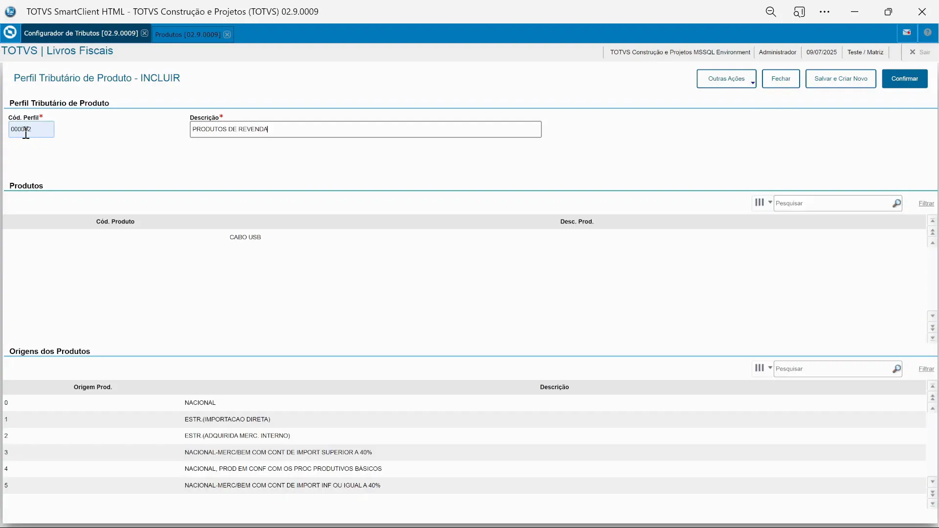Open the Outras Ações dropdown
The image size is (939, 528).
[x=726, y=79]
